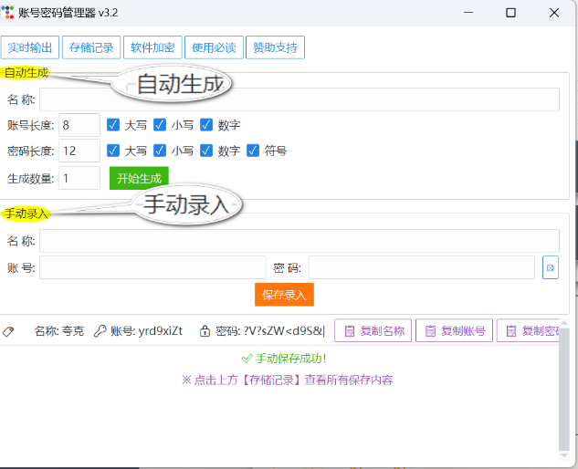Click the 保存录入 orange button
This screenshot has height=469, width=578.
(x=284, y=295)
